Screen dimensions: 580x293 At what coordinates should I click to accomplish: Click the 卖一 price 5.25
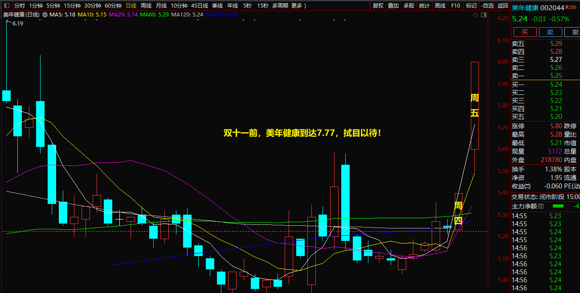[556, 76]
